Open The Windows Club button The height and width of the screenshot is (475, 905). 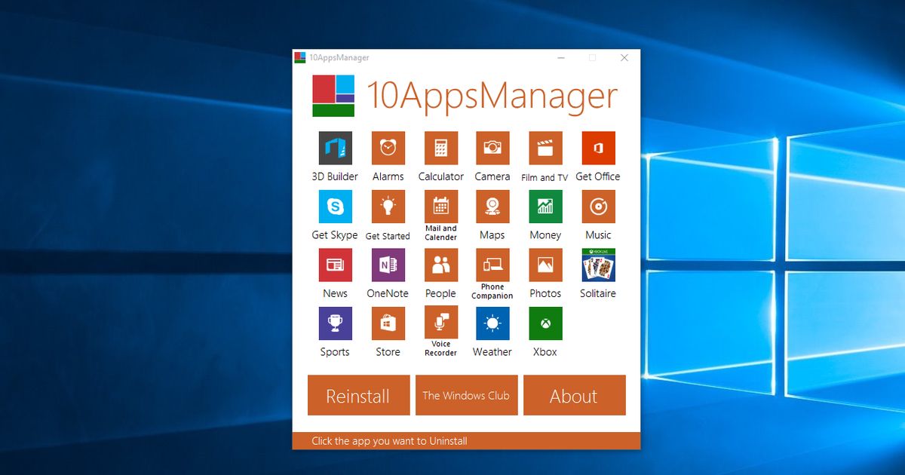(466, 395)
